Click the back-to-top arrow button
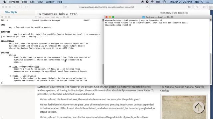Viewport: 213px width, 119px height. [x=199, y=107]
